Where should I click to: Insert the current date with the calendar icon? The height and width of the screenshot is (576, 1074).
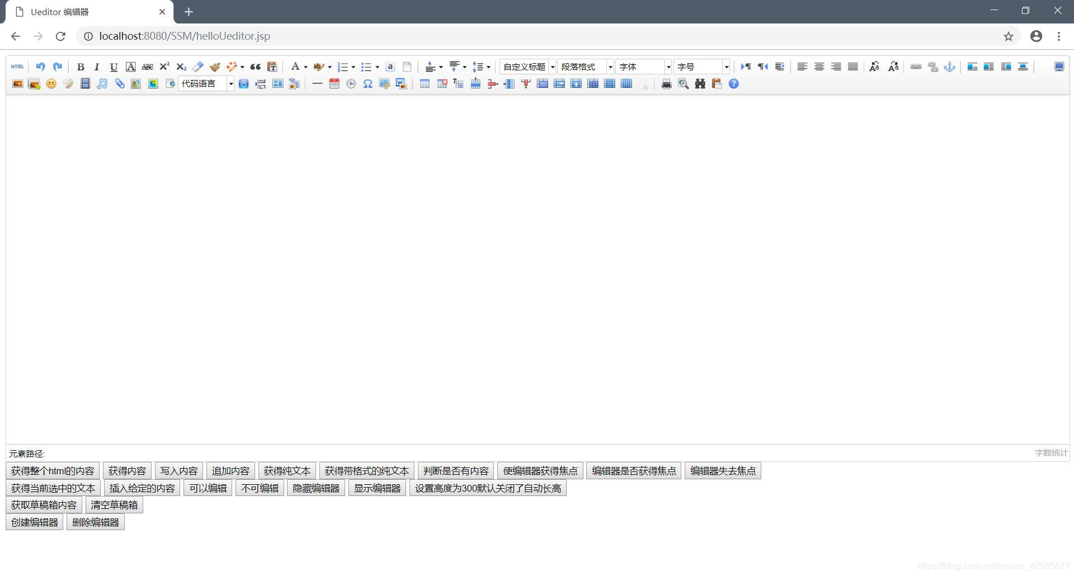click(x=334, y=84)
